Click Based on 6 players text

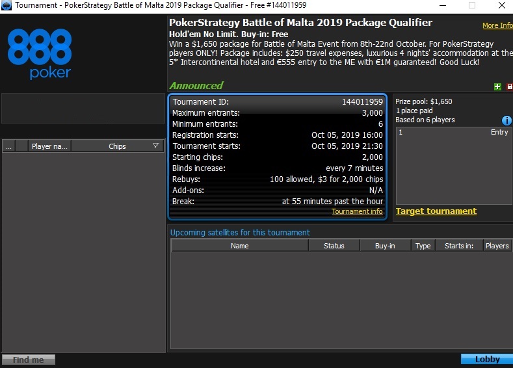[425, 120]
